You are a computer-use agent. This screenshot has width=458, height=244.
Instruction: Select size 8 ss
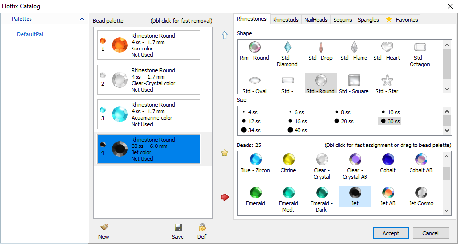[x=343, y=112]
